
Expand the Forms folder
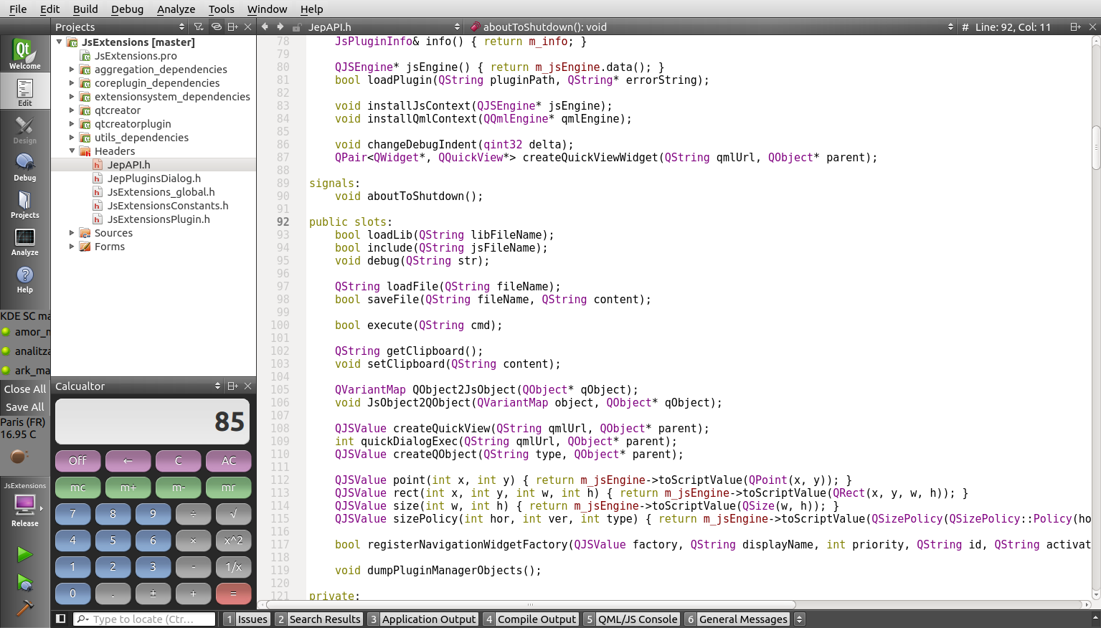tap(72, 247)
